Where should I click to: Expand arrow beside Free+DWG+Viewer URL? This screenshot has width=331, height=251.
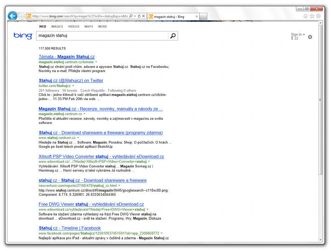click(x=148, y=210)
